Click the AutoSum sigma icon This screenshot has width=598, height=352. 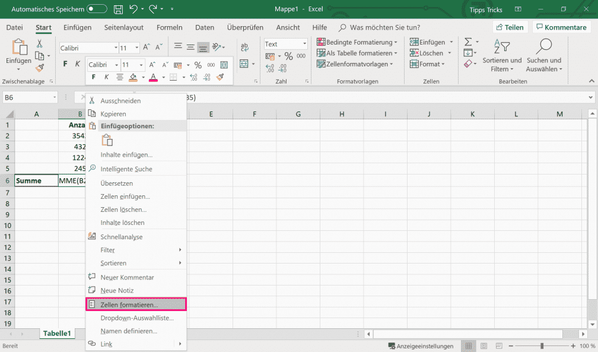468,42
